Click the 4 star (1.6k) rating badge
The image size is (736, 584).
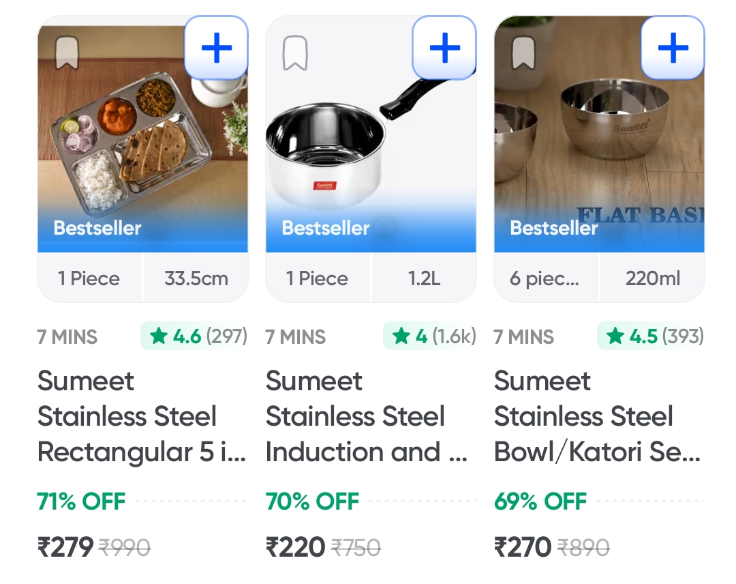coord(429,336)
